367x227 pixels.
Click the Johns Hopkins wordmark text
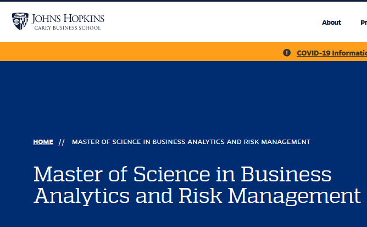[68, 19]
